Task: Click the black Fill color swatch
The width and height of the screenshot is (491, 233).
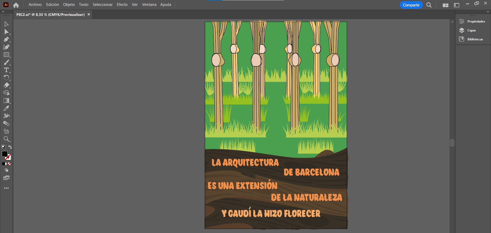Action: coord(5,154)
